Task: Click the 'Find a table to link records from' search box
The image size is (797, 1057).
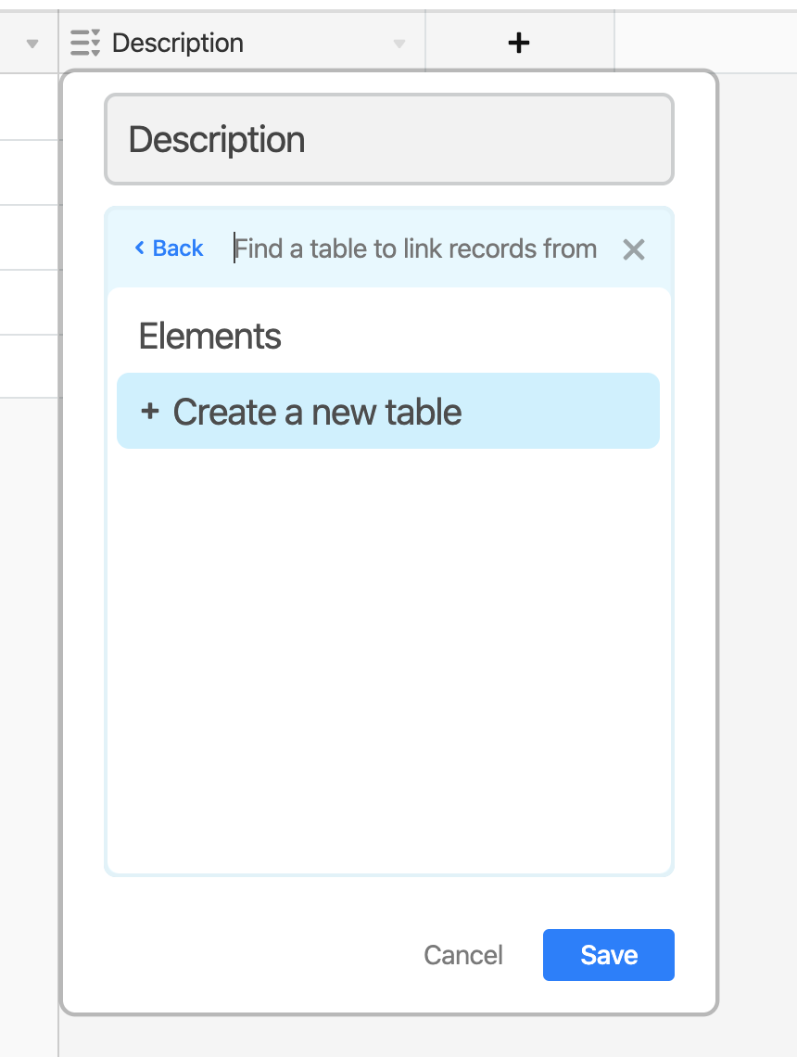Action: click(417, 248)
